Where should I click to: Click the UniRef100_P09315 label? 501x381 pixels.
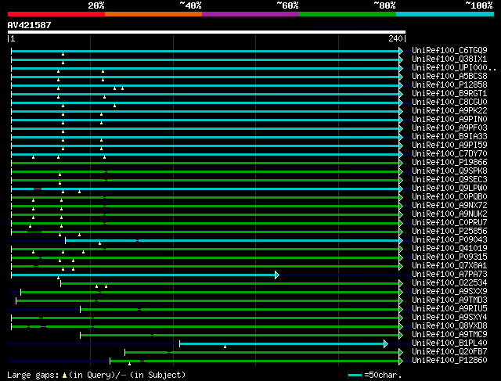[x=449, y=257]
